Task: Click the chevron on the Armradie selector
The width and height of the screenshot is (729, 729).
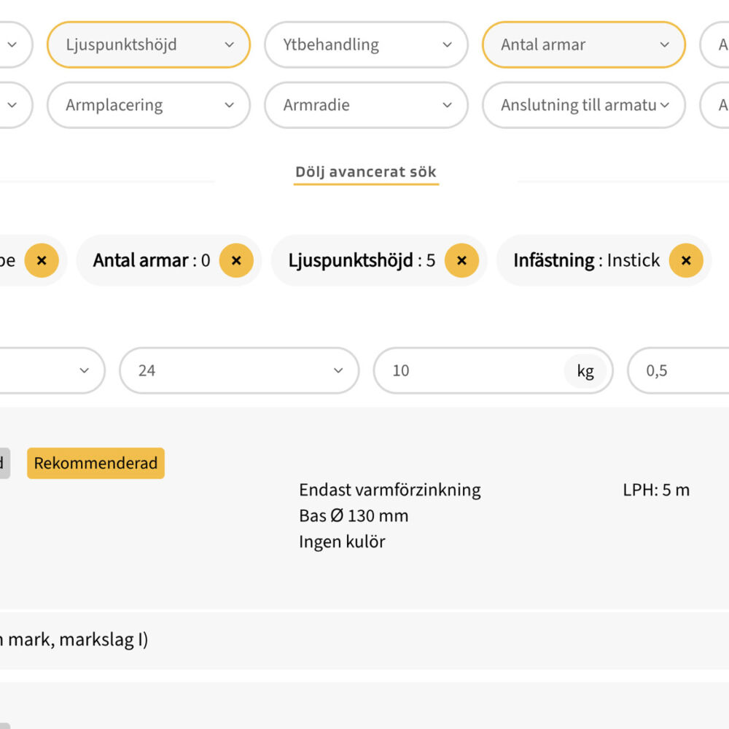Action: click(x=448, y=105)
